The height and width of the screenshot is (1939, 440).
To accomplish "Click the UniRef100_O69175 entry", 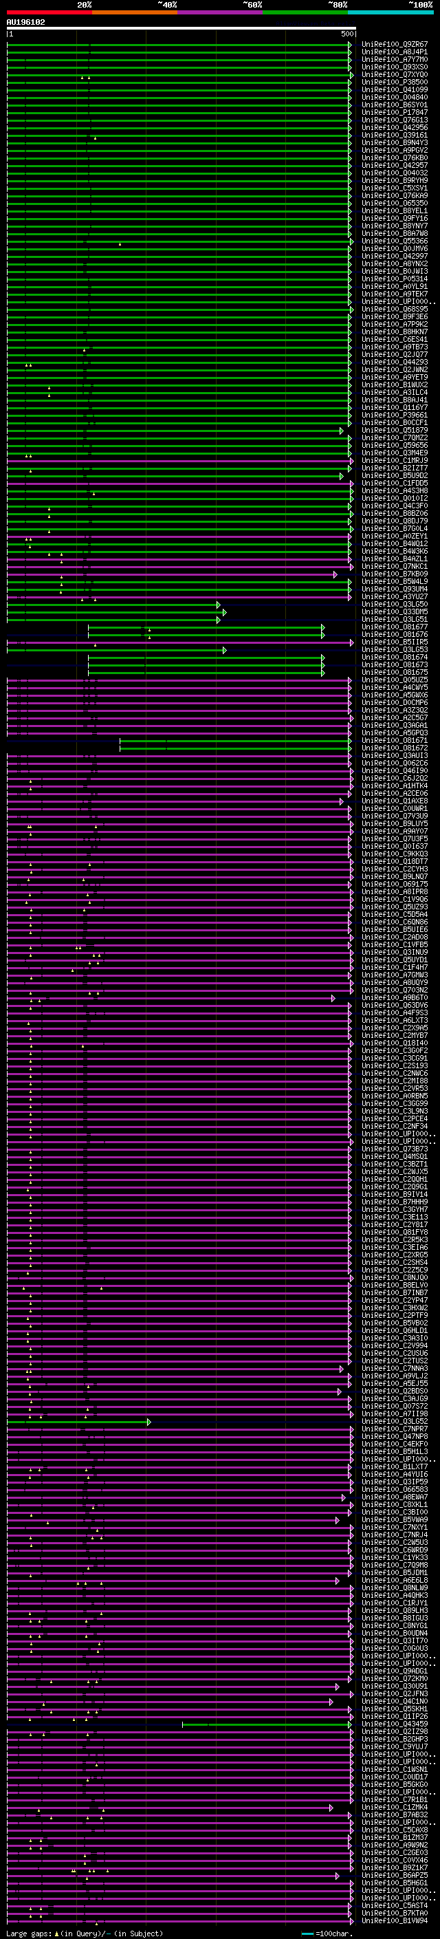I will click(395, 884).
